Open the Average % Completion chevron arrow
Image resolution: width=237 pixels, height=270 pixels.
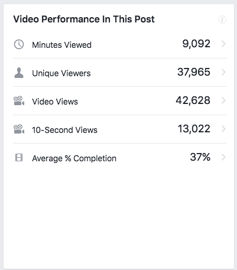click(x=223, y=157)
